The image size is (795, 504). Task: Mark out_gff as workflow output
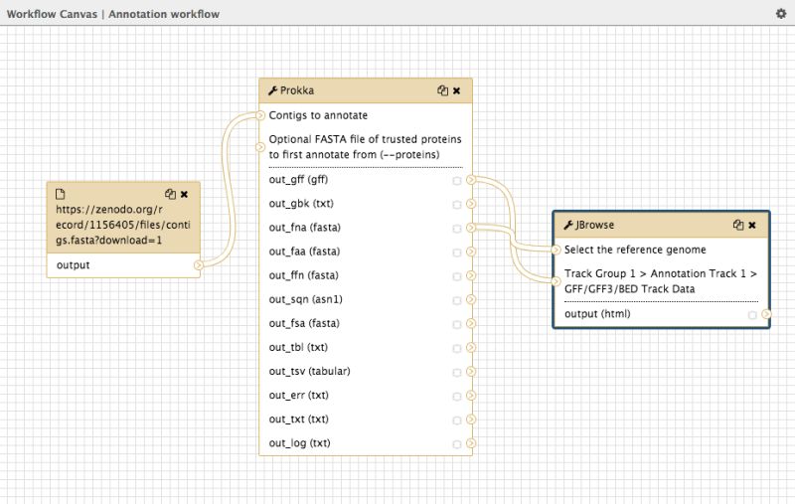coord(457,181)
